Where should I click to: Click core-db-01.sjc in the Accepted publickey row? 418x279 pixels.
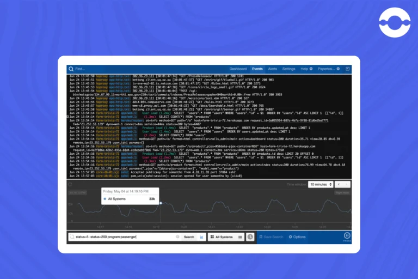tap(108, 172)
